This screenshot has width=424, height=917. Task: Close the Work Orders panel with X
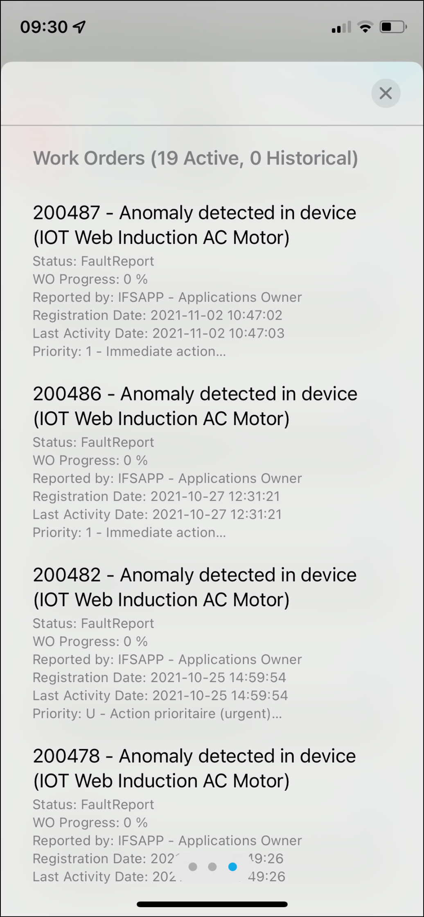coord(386,93)
